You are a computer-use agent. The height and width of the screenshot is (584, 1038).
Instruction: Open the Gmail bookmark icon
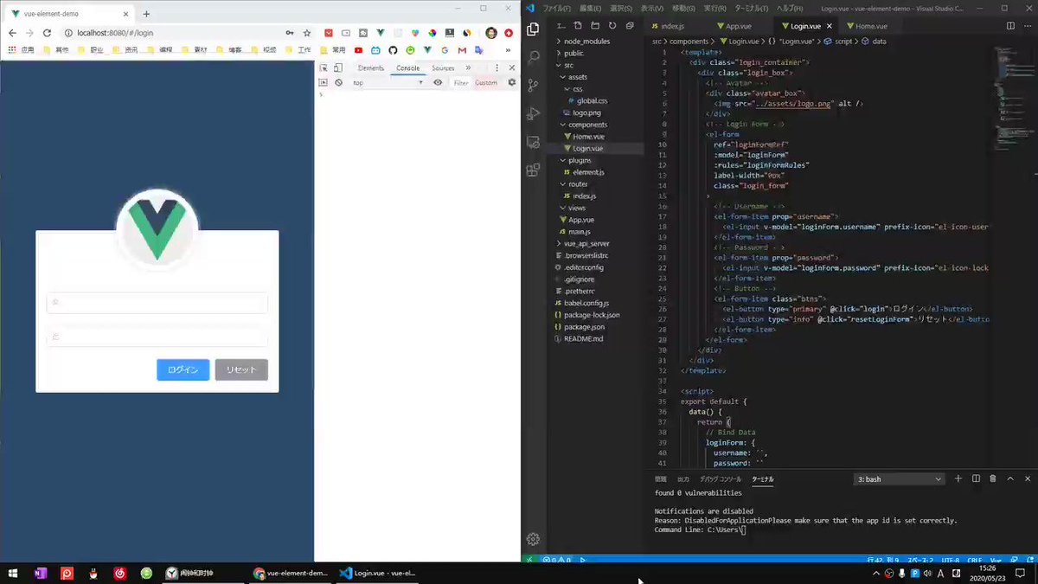[x=460, y=49]
